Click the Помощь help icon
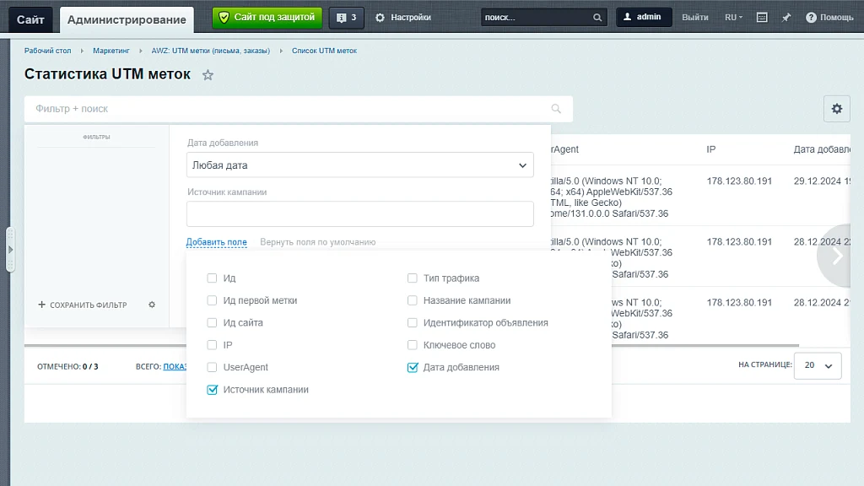Viewport: 864px width, 486px height. pyautogui.click(x=811, y=18)
